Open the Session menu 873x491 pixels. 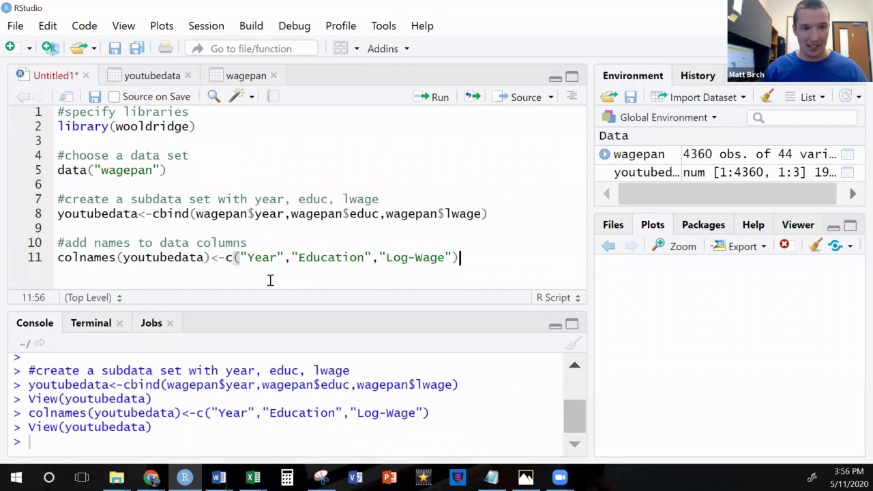point(206,26)
